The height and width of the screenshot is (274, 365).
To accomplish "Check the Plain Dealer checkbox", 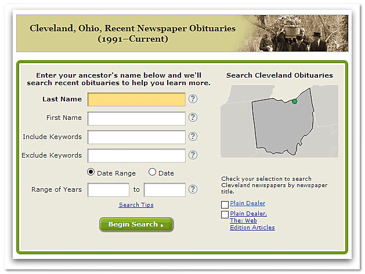I will (x=225, y=204).
